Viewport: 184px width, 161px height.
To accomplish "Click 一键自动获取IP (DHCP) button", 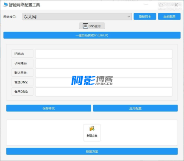I will coord(92,35).
